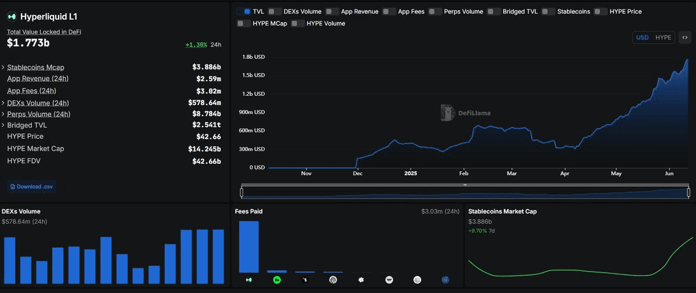Enable the App Revenue chart series
The height and width of the screenshot is (293, 696).
click(x=333, y=12)
